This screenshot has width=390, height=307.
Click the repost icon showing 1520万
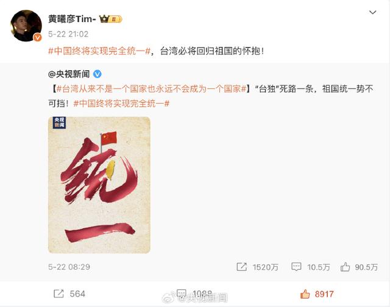pos(241,267)
